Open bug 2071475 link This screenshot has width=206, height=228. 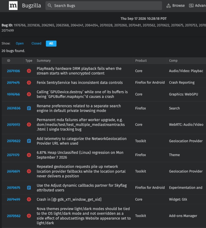pos(13,83)
